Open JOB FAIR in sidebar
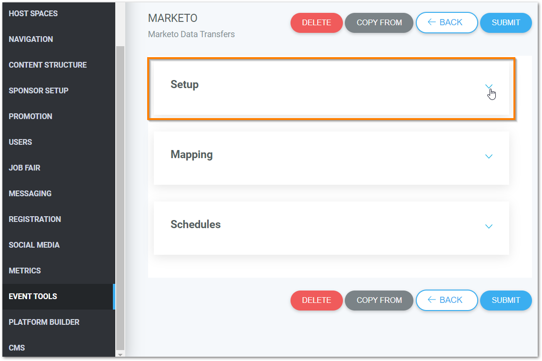The width and height of the screenshot is (542, 361). pos(59,168)
